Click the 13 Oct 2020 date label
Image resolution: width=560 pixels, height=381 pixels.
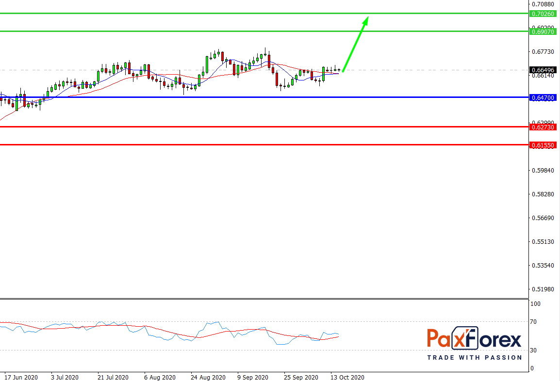pos(347,377)
